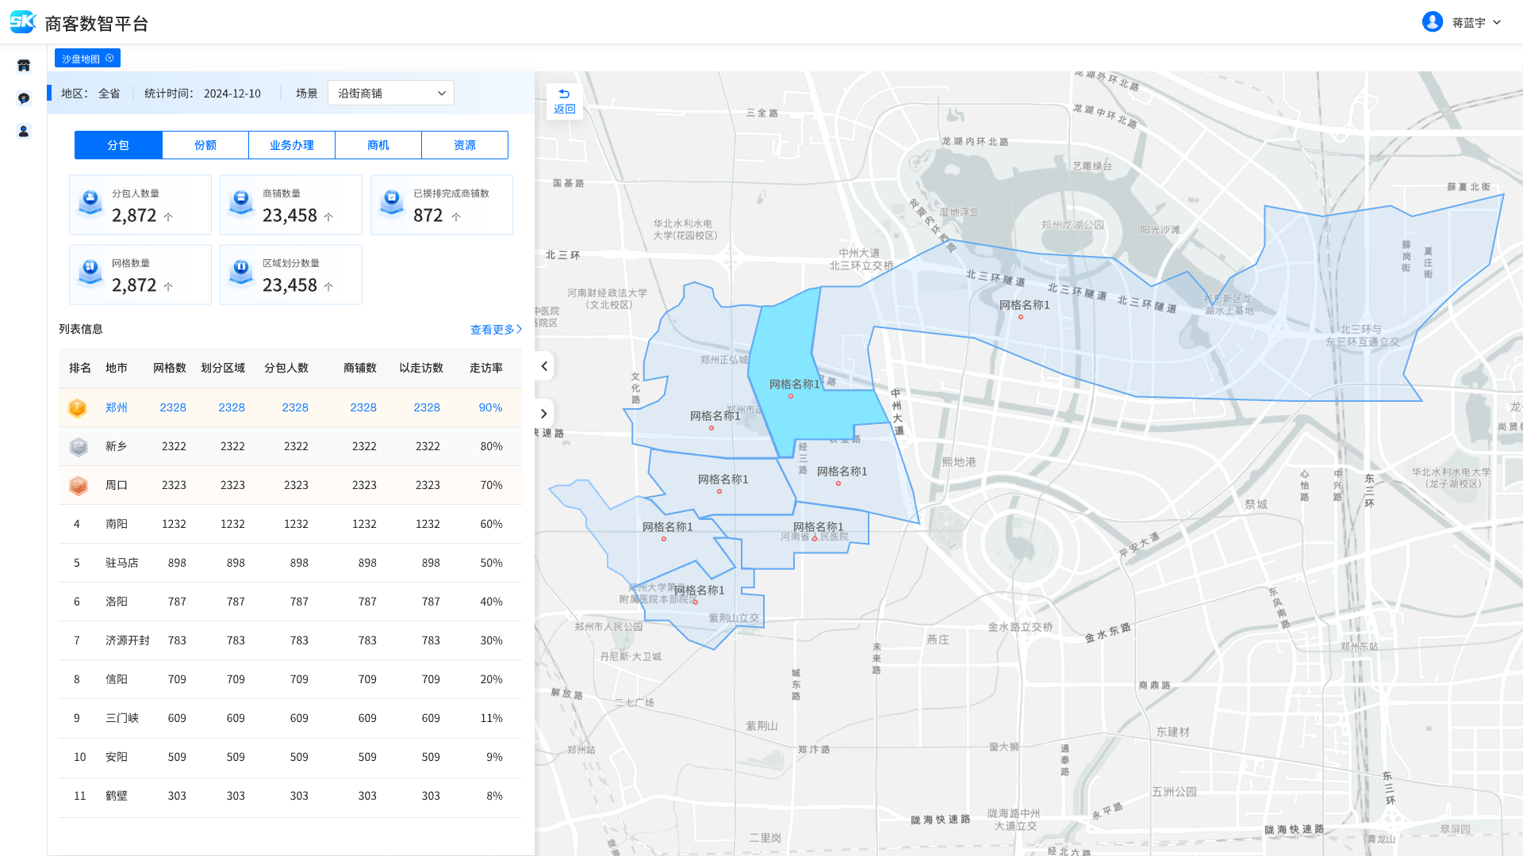1523x856 pixels.
Task: Expand the map with the right chevron
Action: point(544,414)
